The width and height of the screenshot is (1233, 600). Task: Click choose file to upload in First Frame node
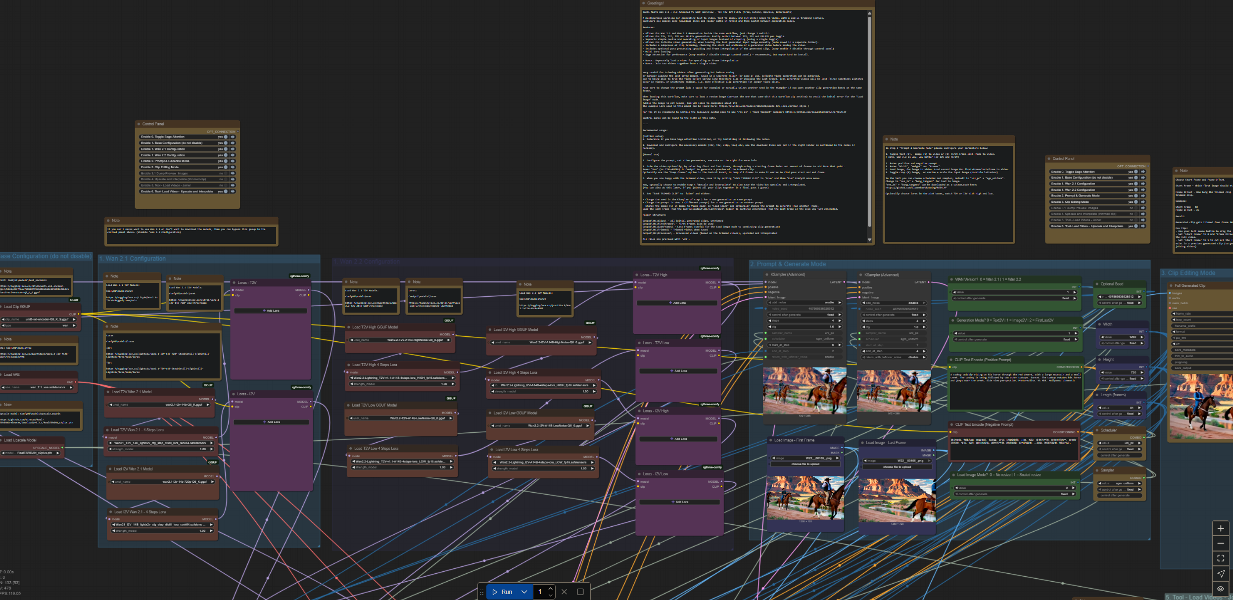(805, 464)
